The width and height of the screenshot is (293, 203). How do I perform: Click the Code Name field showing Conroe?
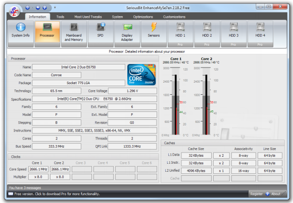pos(57,75)
